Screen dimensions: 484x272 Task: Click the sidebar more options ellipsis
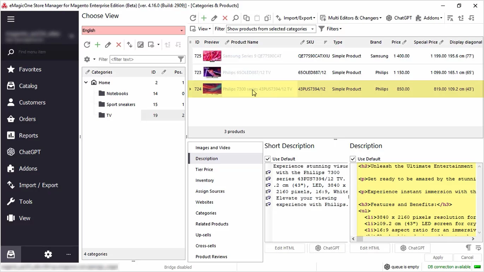69,254
